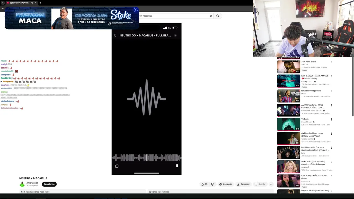Pause the audio with the pause icon
This screenshot has height=199, width=354.
[x=177, y=166]
